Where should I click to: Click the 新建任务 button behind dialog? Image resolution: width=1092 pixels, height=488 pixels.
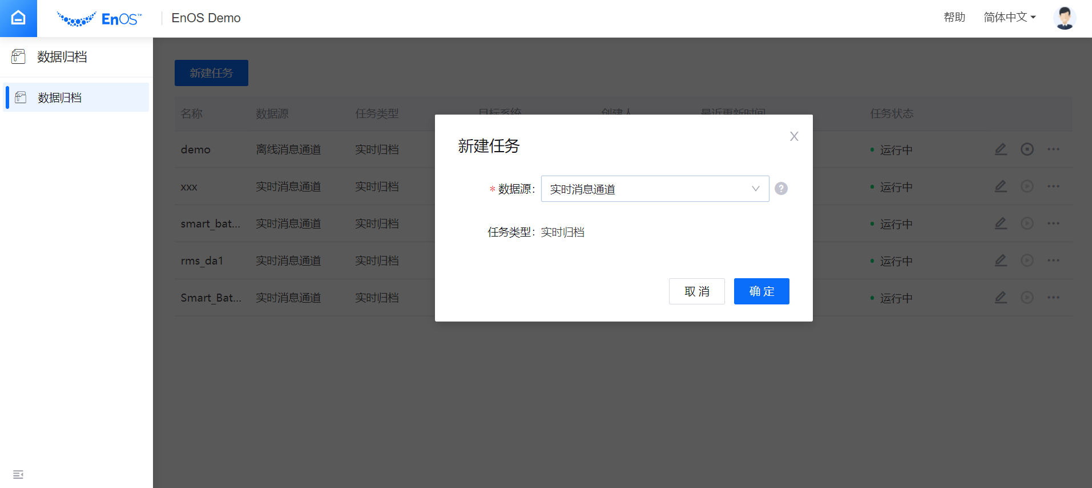(x=211, y=73)
